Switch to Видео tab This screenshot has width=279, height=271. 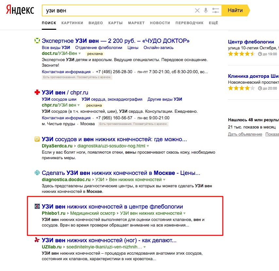pos(96,23)
